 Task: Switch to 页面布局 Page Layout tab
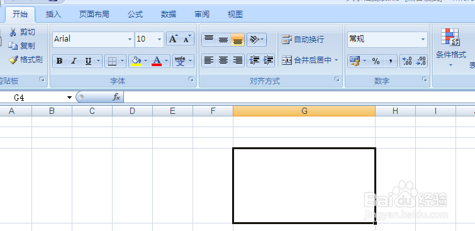click(94, 14)
